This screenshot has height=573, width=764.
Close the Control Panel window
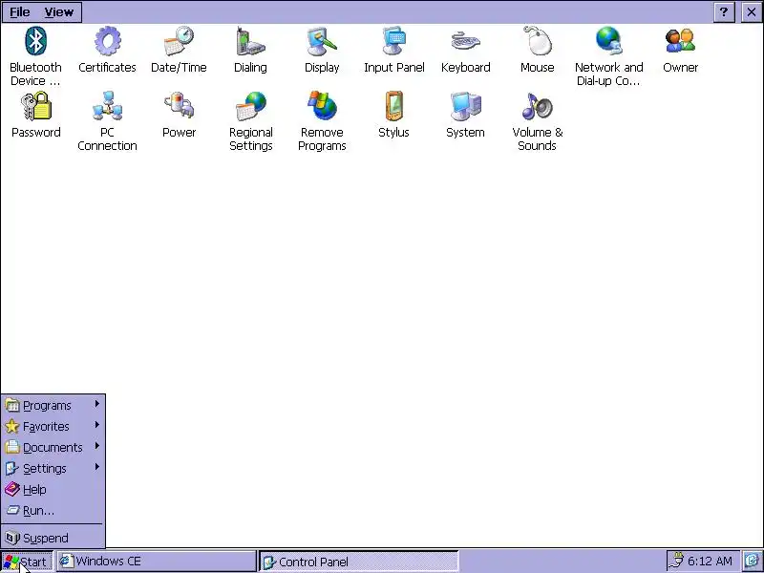[x=752, y=12]
